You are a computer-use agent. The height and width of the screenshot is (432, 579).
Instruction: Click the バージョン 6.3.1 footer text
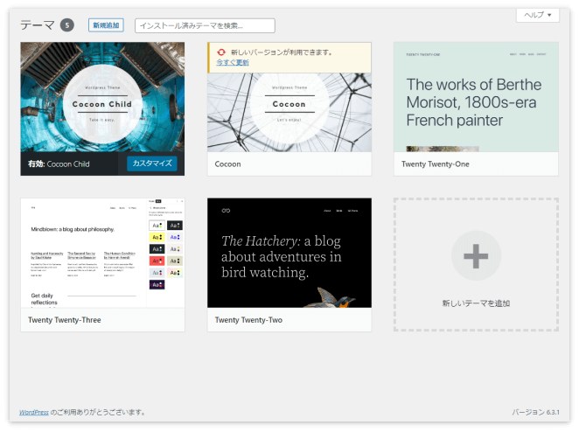pos(535,412)
